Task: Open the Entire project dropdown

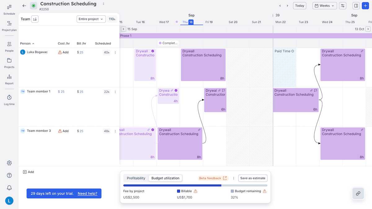Action: (x=91, y=19)
